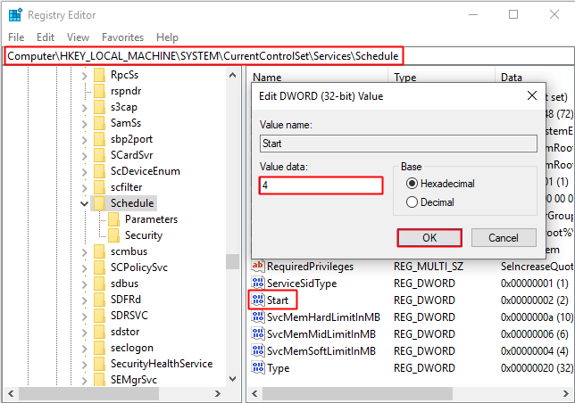Expand the SamSs key

84,124
